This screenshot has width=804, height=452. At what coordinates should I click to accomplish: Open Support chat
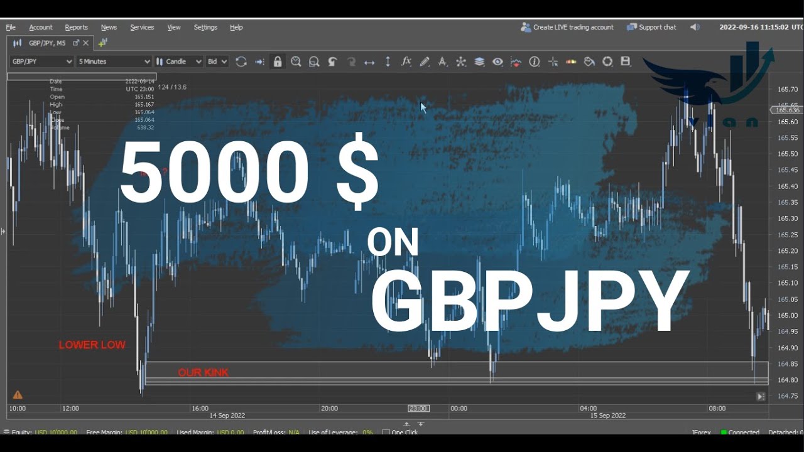pyautogui.click(x=651, y=27)
